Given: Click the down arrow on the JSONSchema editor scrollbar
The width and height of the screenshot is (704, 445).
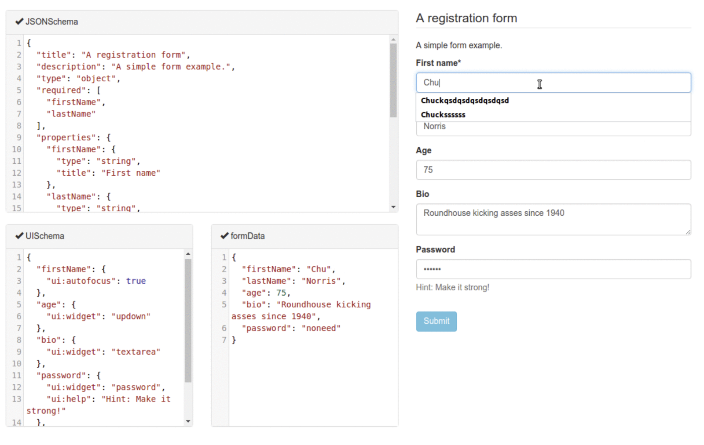Looking at the screenshot, I should 393,207.
